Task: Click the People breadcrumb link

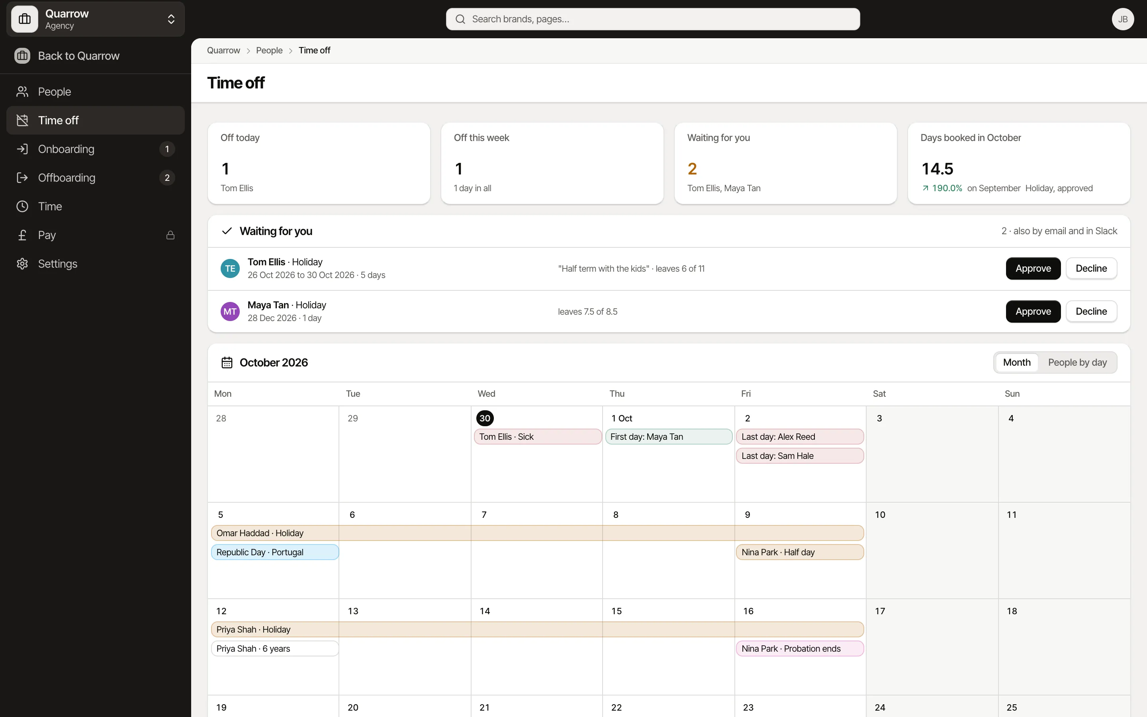Action: tap(269, 50)
